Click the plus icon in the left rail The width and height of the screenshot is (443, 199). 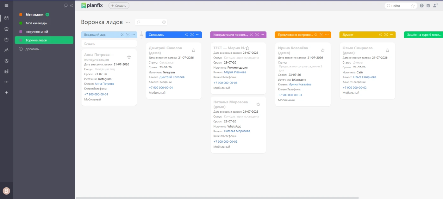pyautogui.click(x=6, y=92)
